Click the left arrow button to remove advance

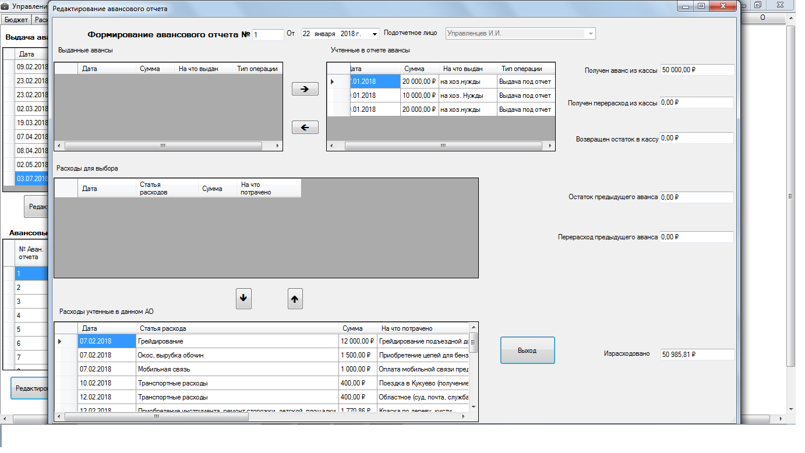click(x=305, y=128)
